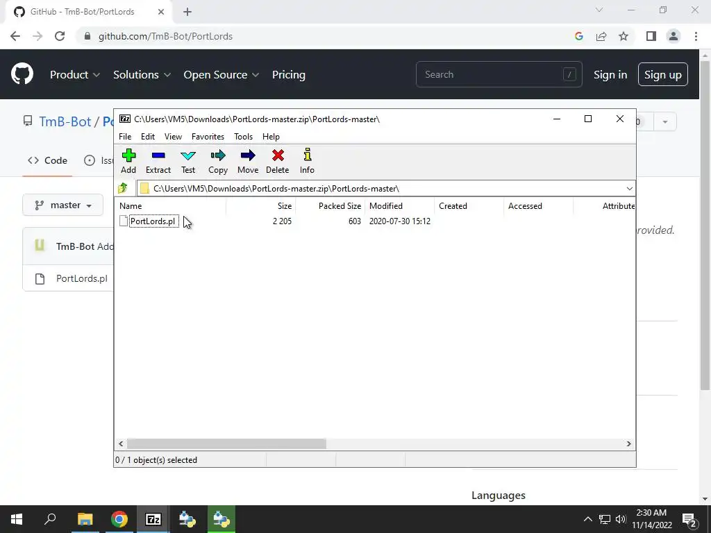Click the Chrome address bar URL
The height and width of the screenshot is (533, 711).
point(165,36)
